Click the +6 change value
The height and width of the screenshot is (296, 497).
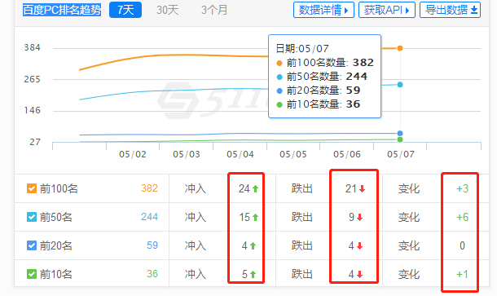click(x=462, y=218)
